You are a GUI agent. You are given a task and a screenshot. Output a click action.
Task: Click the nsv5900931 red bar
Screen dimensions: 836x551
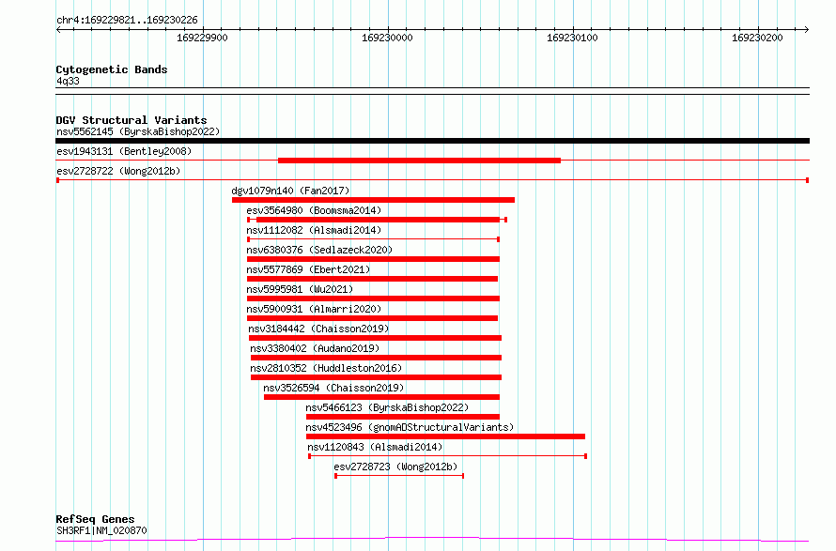click(372, 318)
